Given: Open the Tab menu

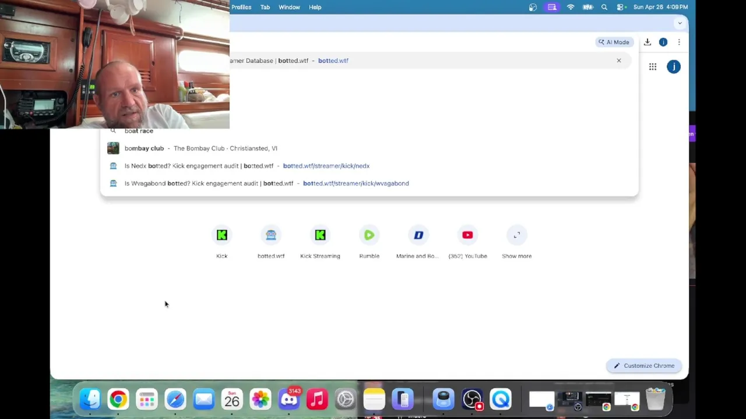Looking at the screenshot, I should click(265, 7).
